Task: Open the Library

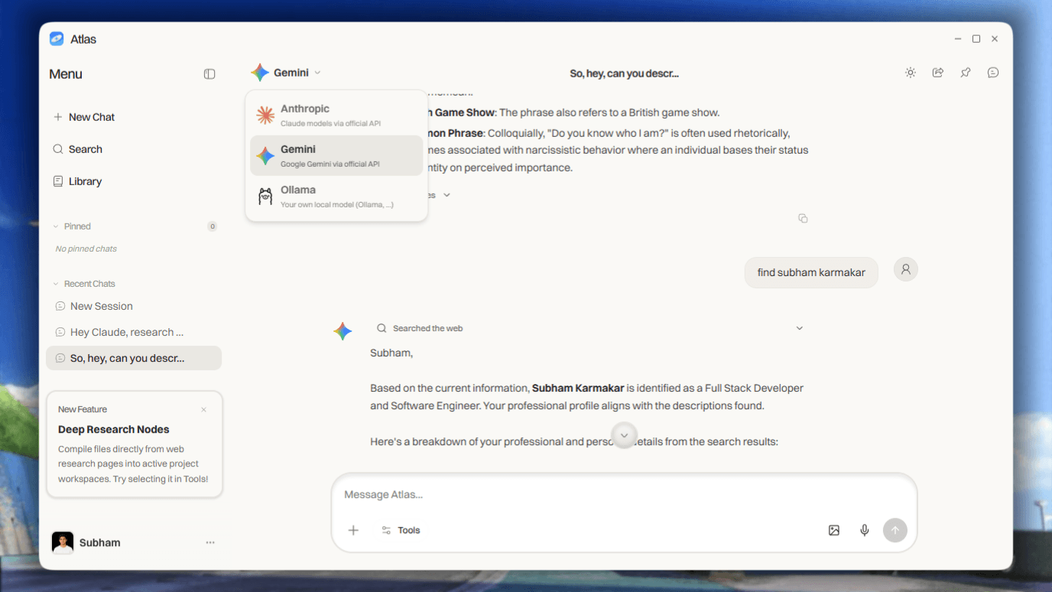Action: pos(77,181)
